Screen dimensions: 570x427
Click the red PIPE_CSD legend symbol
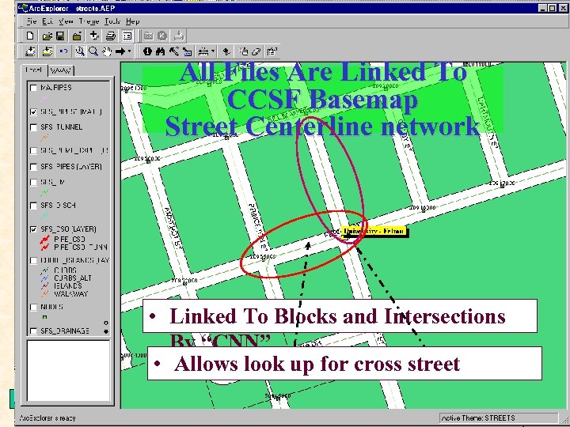(44, 240)
